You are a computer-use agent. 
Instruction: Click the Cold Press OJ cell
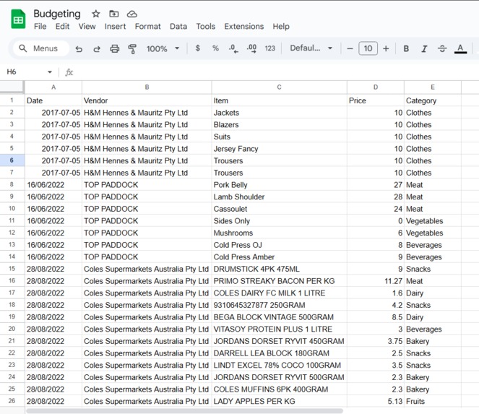(279, 245)
